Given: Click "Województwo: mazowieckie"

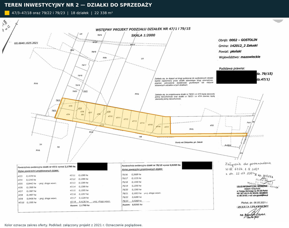Looking at the screenshot, I should point(240,57).
